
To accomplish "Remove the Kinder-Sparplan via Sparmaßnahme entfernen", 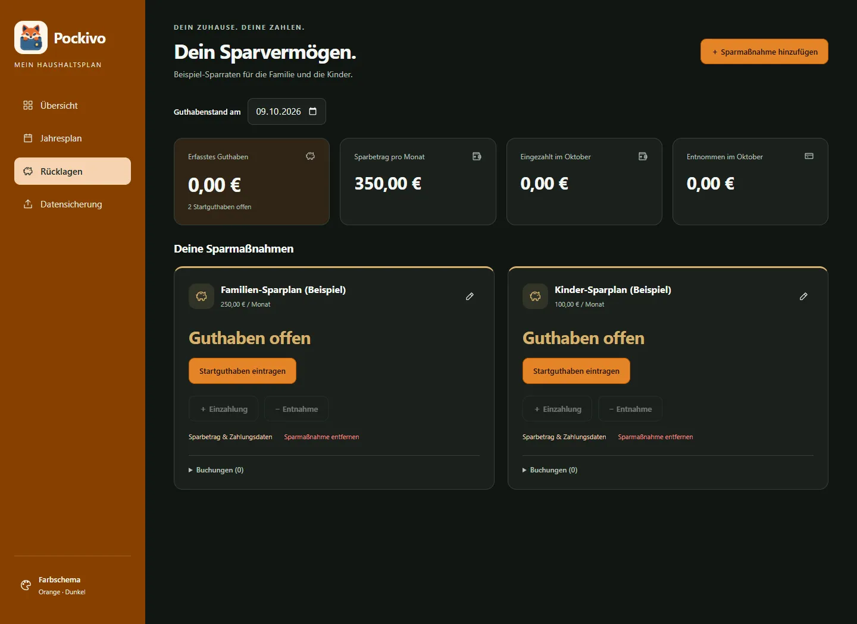I will 655,437.
